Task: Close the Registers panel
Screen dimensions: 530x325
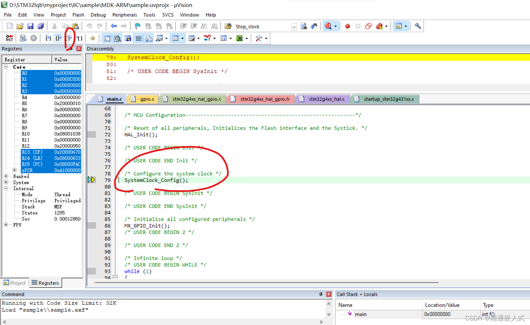Action: pos(79,49)
